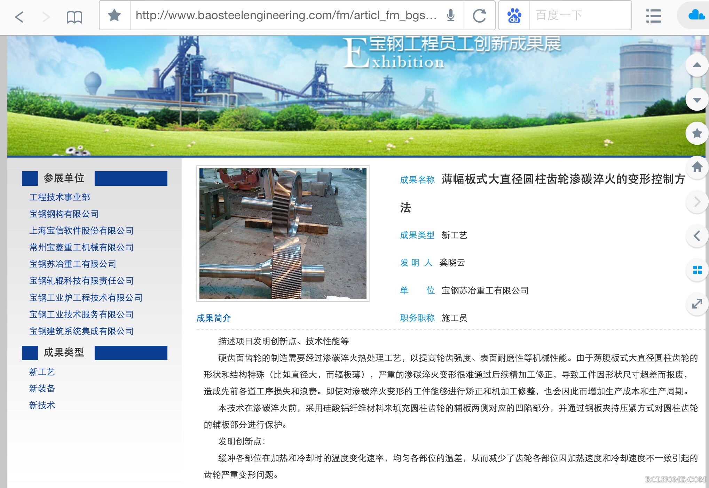Click the gear photo thumbnail

click(x=283, y=233)
